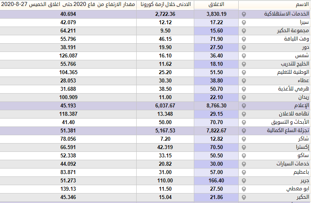Click the pin icon beside ابو معطي
Screen dimensions: 311x203
point(244,189)
